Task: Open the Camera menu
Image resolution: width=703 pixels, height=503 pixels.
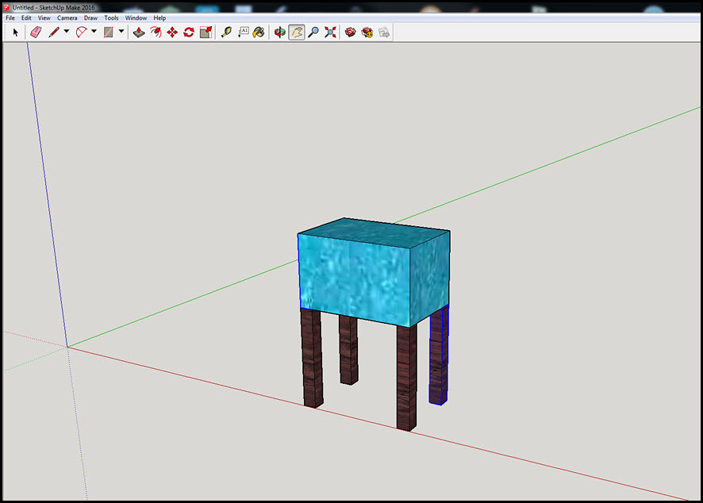Action: [67, 17]
